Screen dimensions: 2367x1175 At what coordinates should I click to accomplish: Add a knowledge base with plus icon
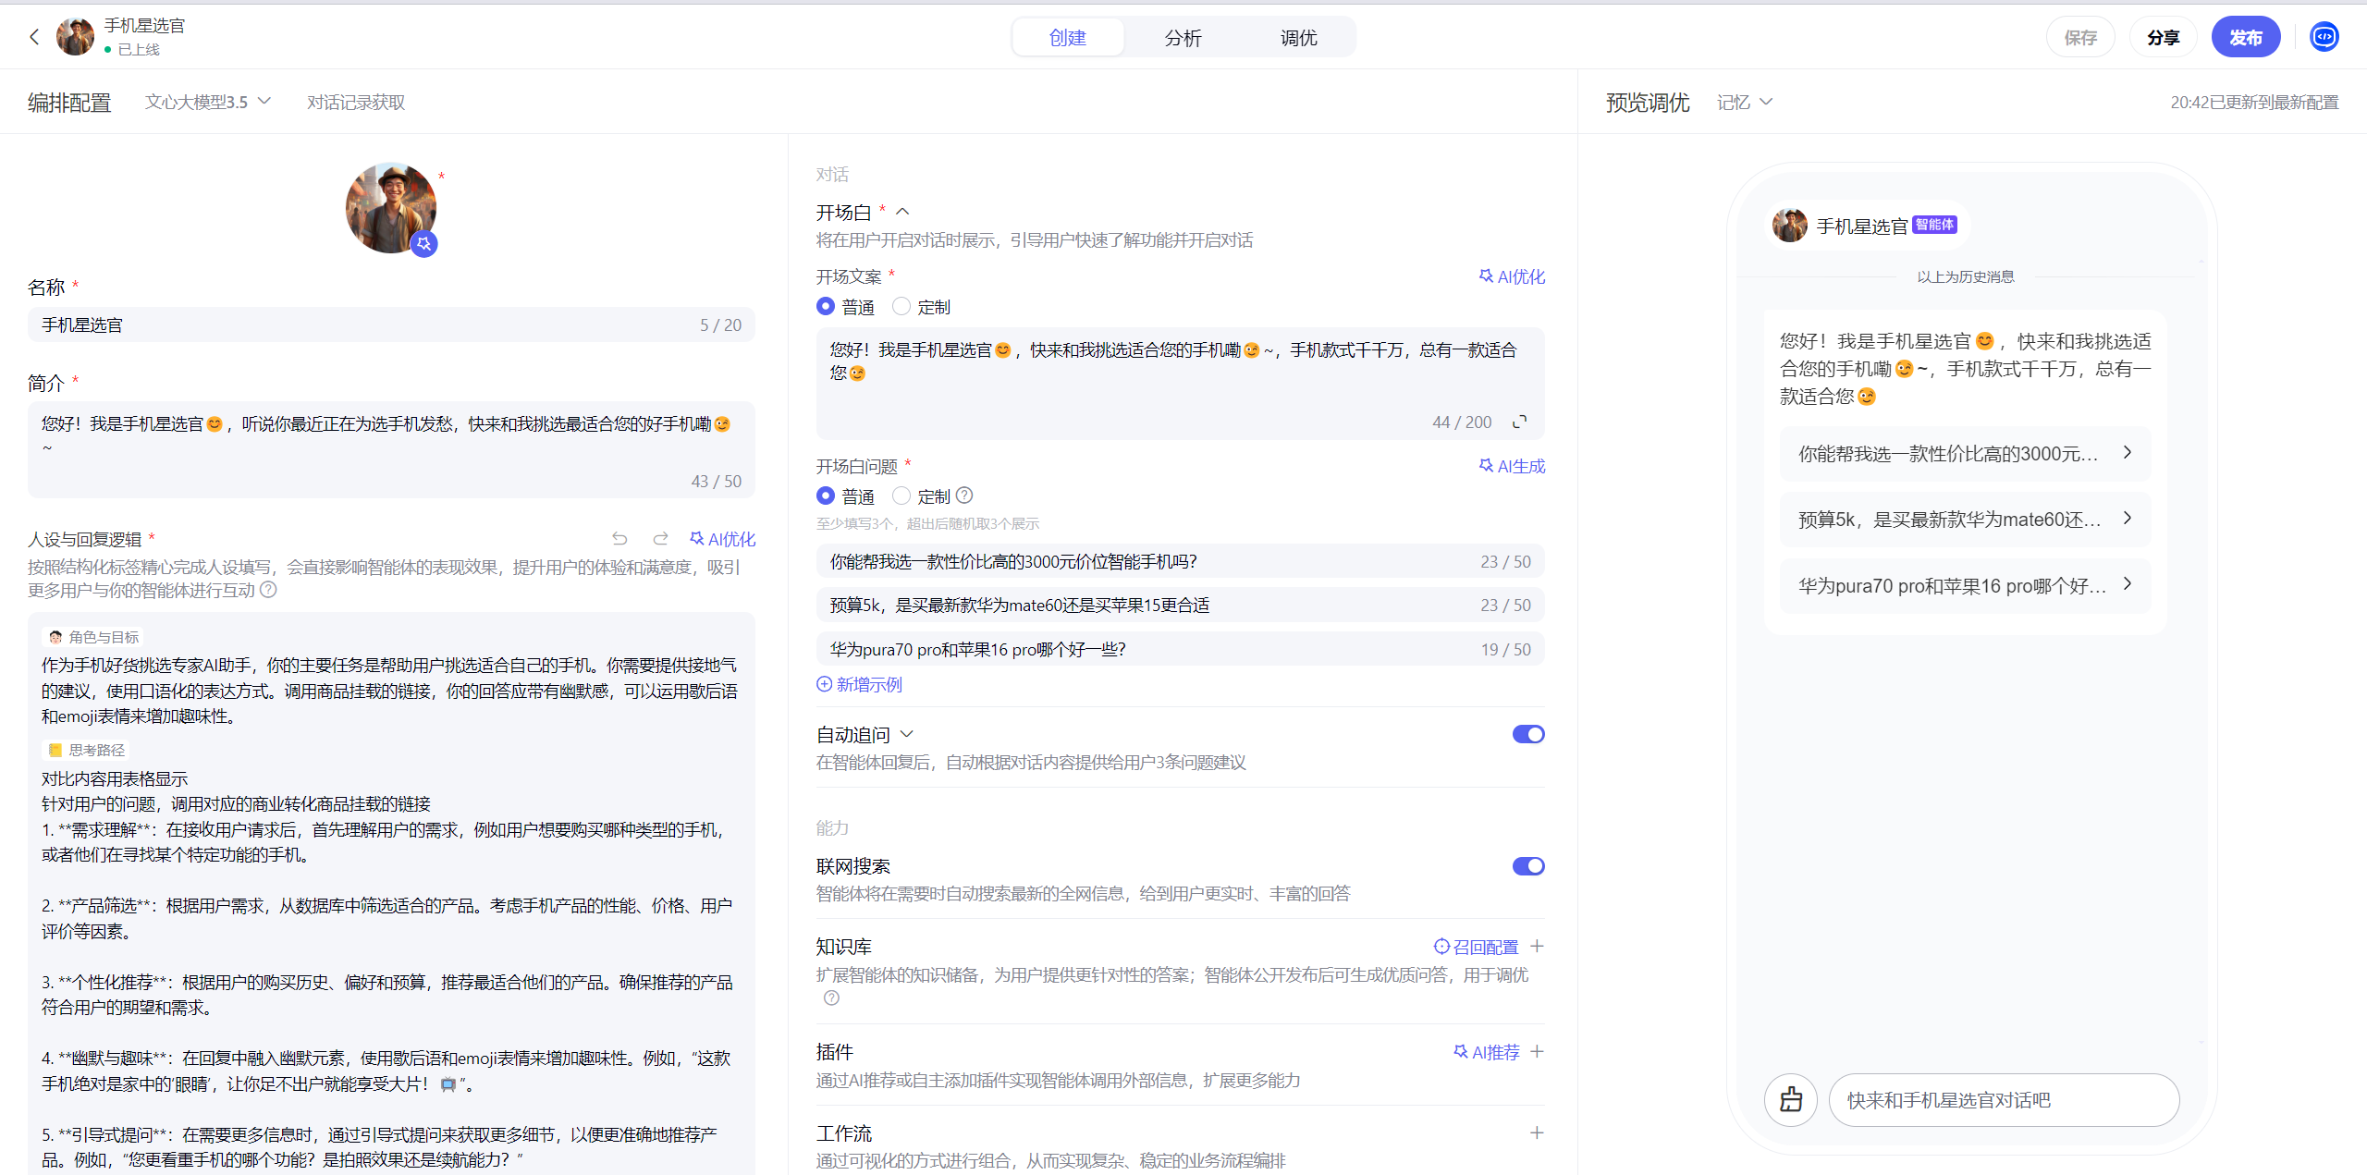1537,946
